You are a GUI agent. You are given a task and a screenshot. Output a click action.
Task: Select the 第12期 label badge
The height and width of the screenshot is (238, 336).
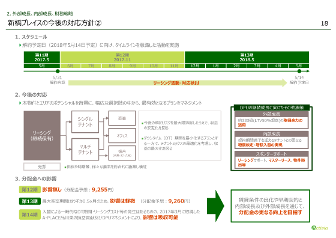(30, 189)
